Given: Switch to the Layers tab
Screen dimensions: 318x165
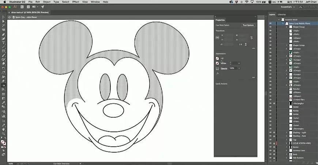Looking at the screenshot, I should point(272,14).
